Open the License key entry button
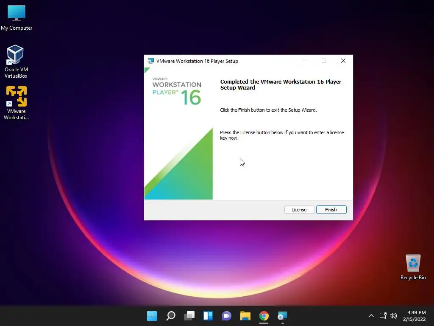Image resolution: width=434 pixels, height=326 pixels. click(299, 210)
